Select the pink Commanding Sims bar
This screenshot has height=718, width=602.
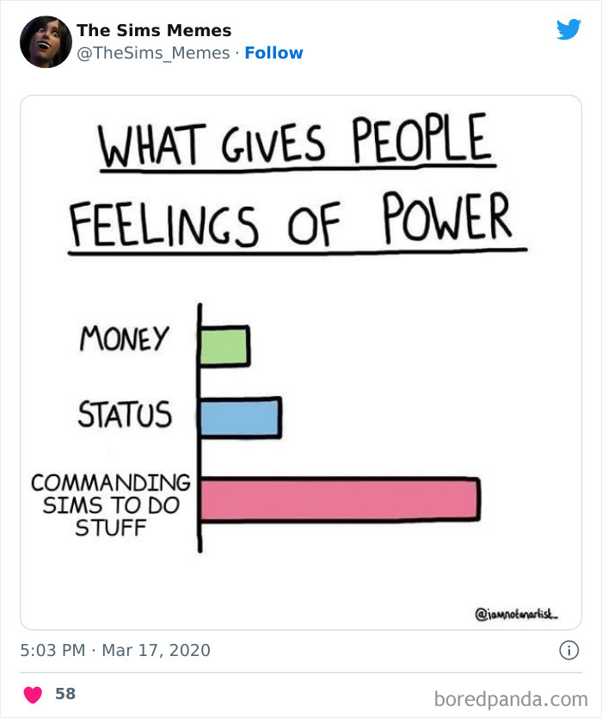[340, 498]
